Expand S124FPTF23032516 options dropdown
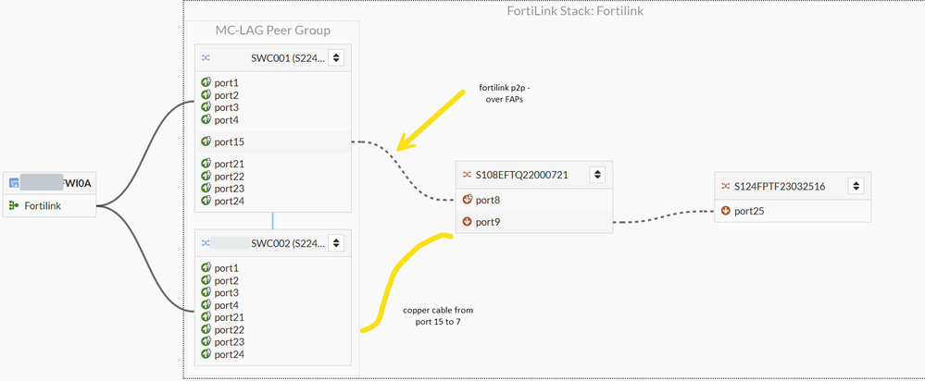 [856, 186]
